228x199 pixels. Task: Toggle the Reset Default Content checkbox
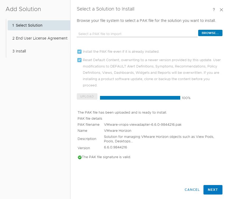(79, 60)
